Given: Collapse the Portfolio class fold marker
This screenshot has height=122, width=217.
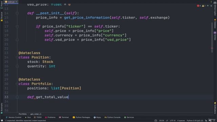Looking at the screenshot, I should pyautogui.click(x=17, y=84).
